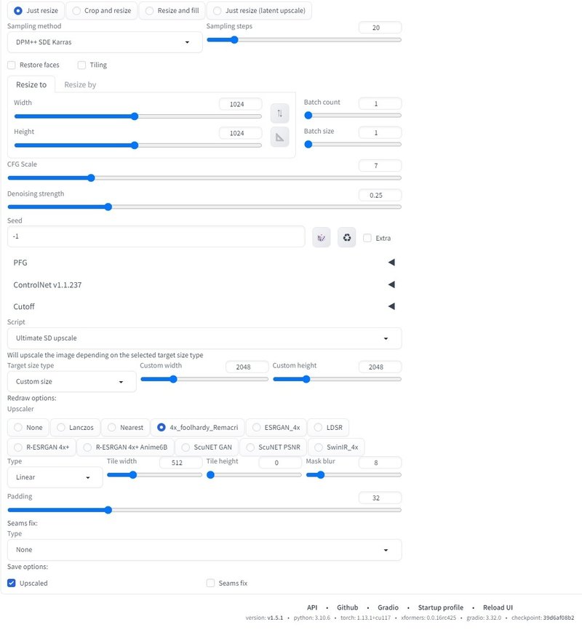This screenshot has height=630, width=582.
Task: Enable the Restore faces checkbox
Action: (x=12, y=65)
